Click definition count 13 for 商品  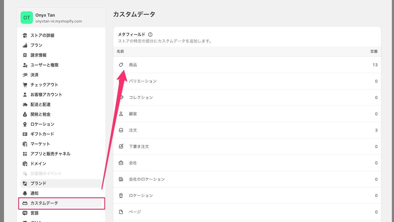[375, 65]
